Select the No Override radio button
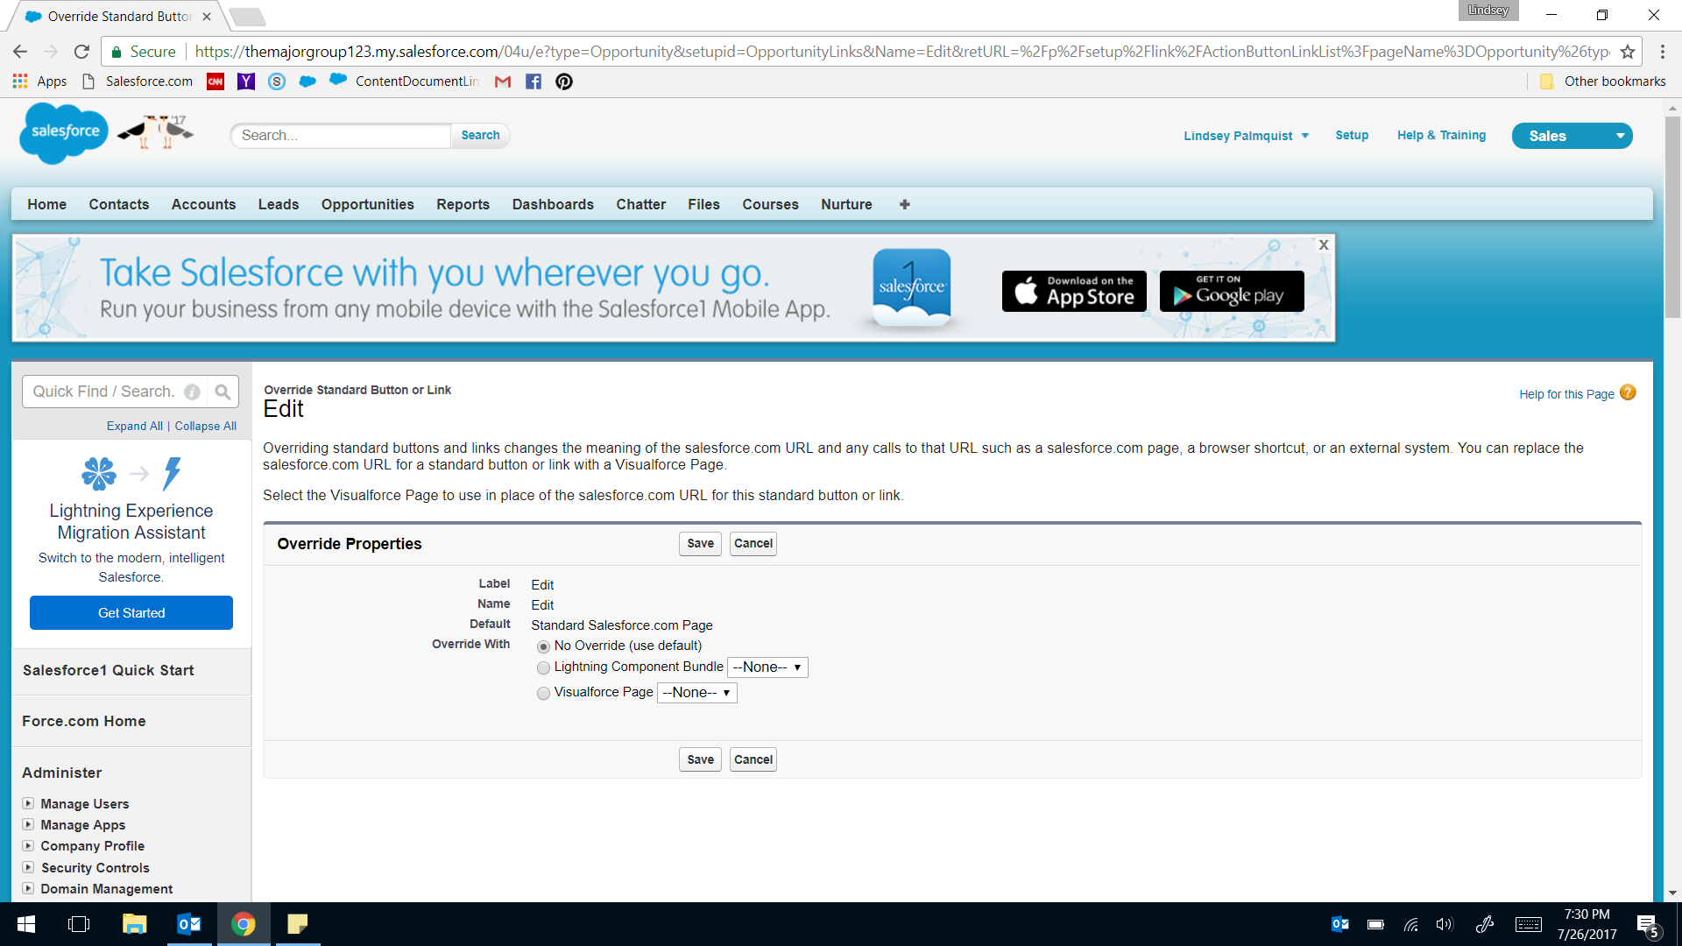The image size is (1682, 946). click(x=543, y=646)
